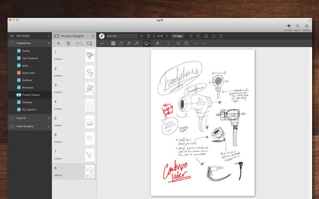This screenshot has width=319, height=199.
Task: Select page 1 thumbnail
Action: click(90, 55)
